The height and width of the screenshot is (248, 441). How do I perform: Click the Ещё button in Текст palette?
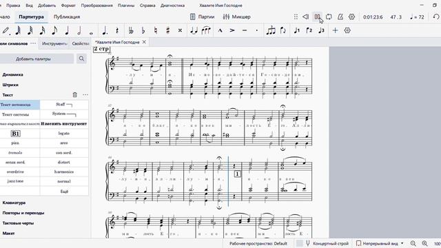click(x=64, y=192)
